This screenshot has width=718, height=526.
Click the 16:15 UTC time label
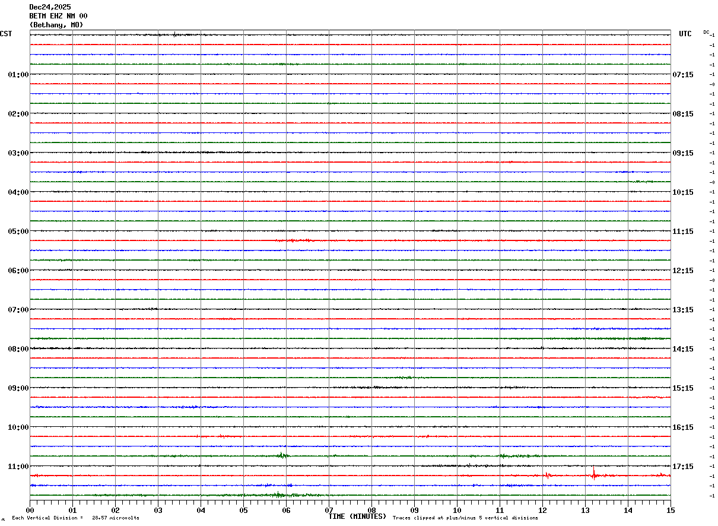683,427
